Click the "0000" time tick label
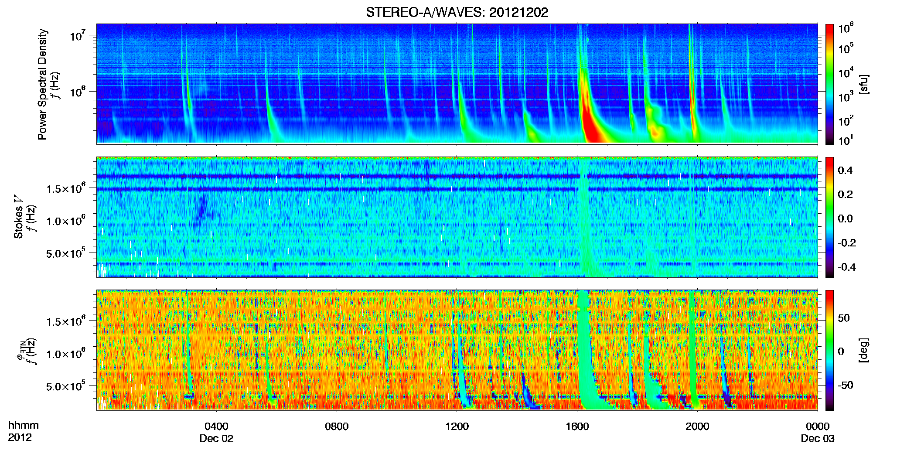This screenshot has width=914, height=471. pyautogui.click(x=818, y=426)
